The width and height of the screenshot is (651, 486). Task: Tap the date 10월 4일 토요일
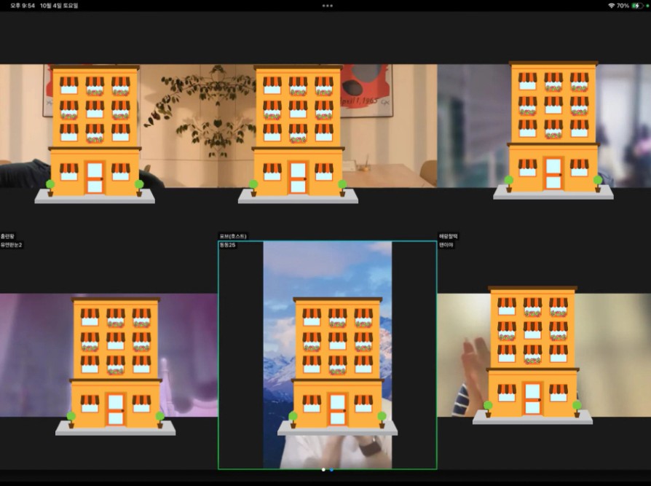pos(59,5)
